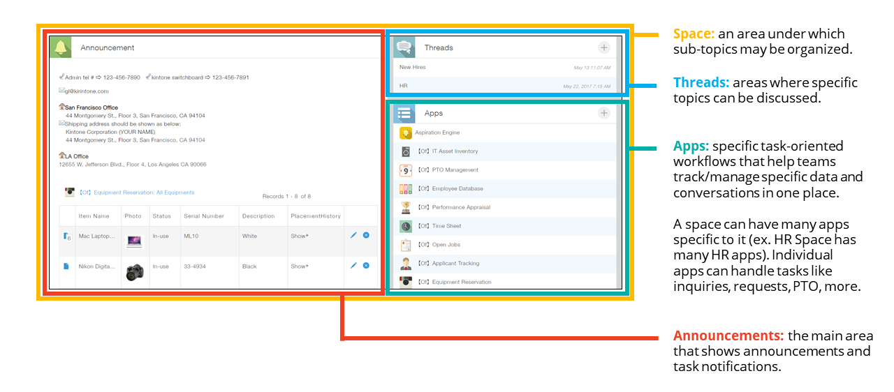Click the Mac Laptop photo thumbnail
Viewport: 894px width, 392px height.
click(x=135, y=241)
